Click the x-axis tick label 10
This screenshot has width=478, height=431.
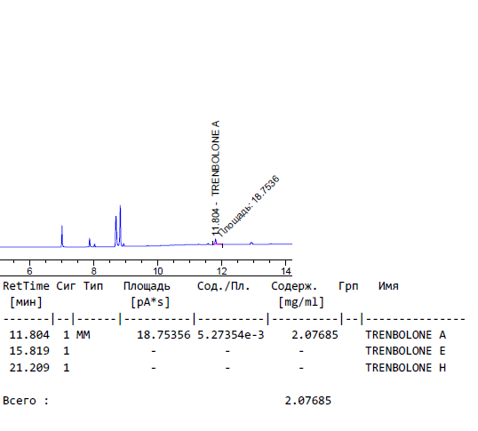click(157, 271)
